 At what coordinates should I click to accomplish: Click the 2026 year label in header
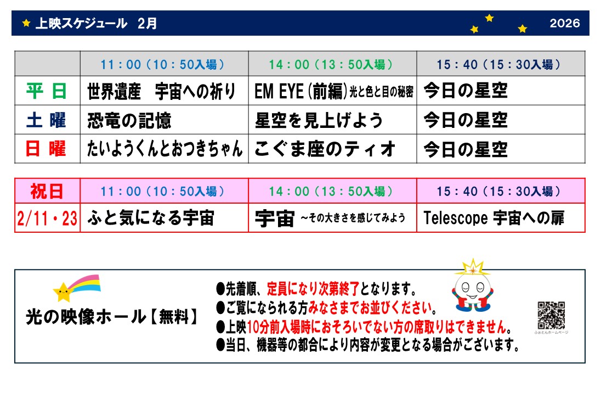(564, 23)
